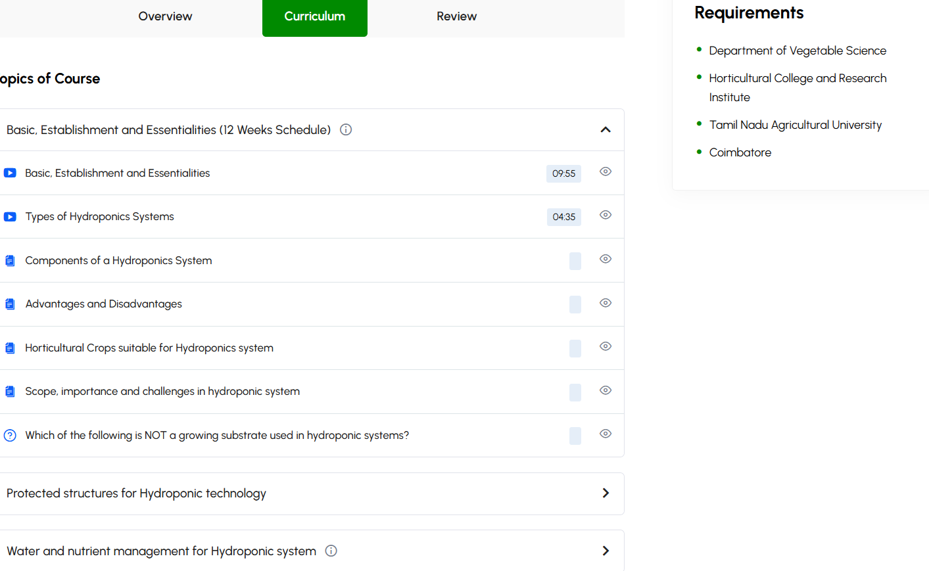Expand Water and nutrient management section chevron
Screen dimensions: 929x571
(x=606, y=551)
